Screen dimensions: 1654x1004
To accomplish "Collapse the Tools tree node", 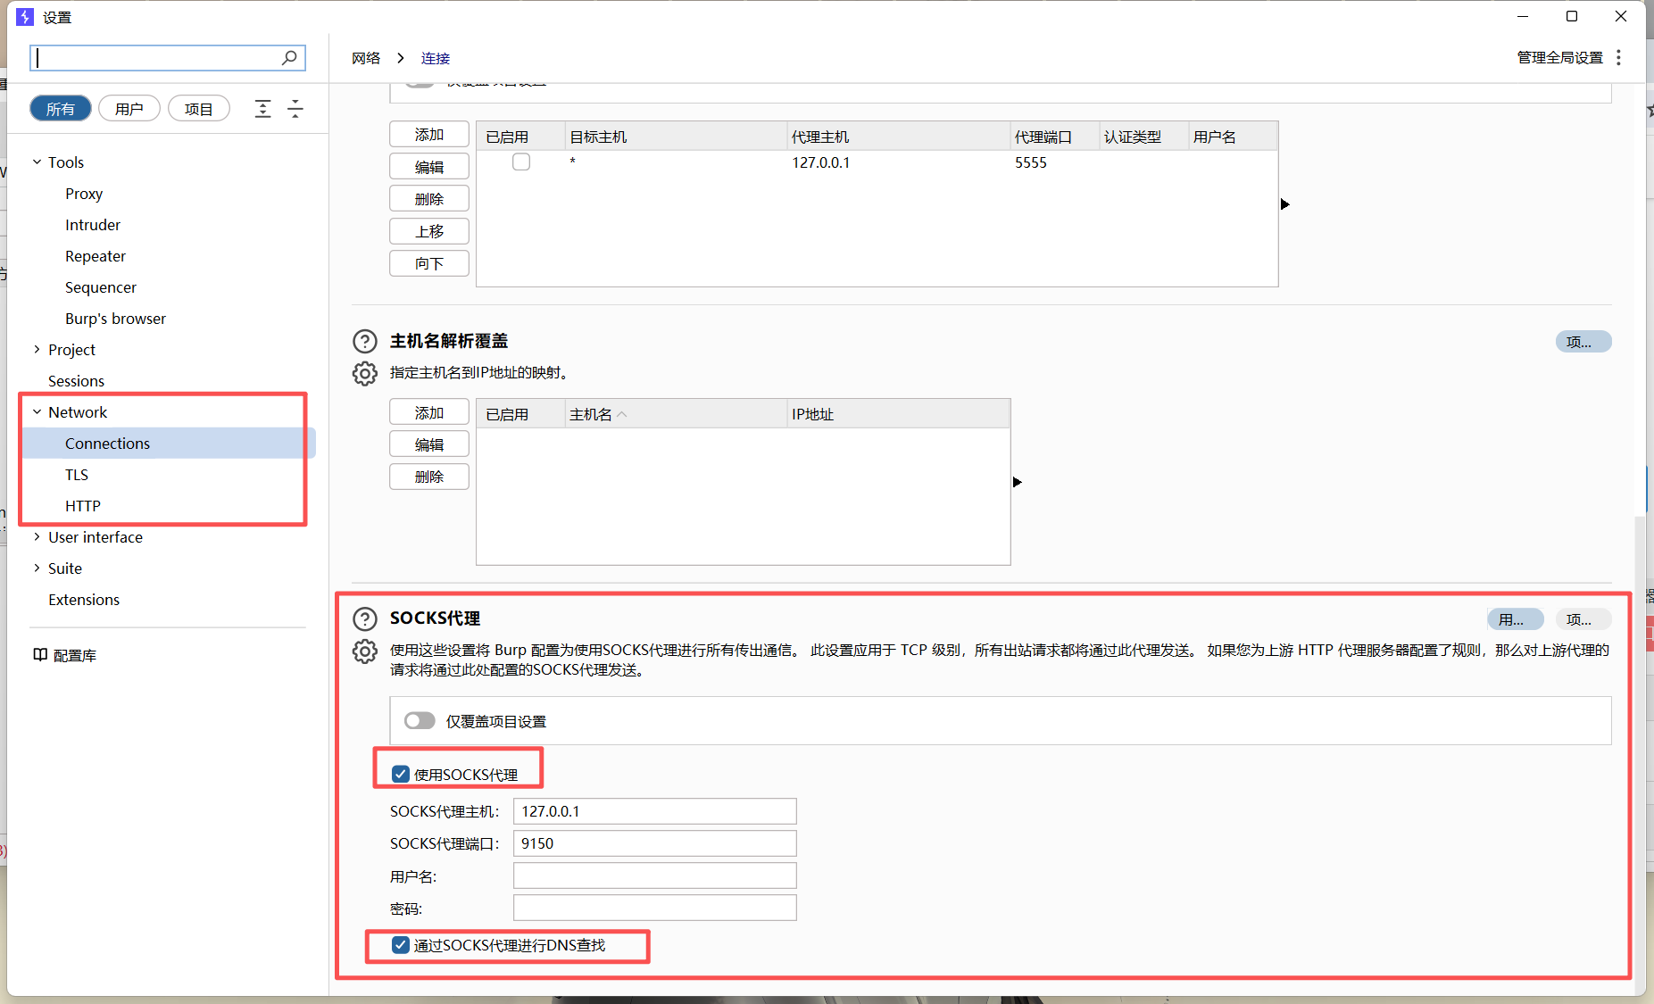I will (x=37, y=162).
